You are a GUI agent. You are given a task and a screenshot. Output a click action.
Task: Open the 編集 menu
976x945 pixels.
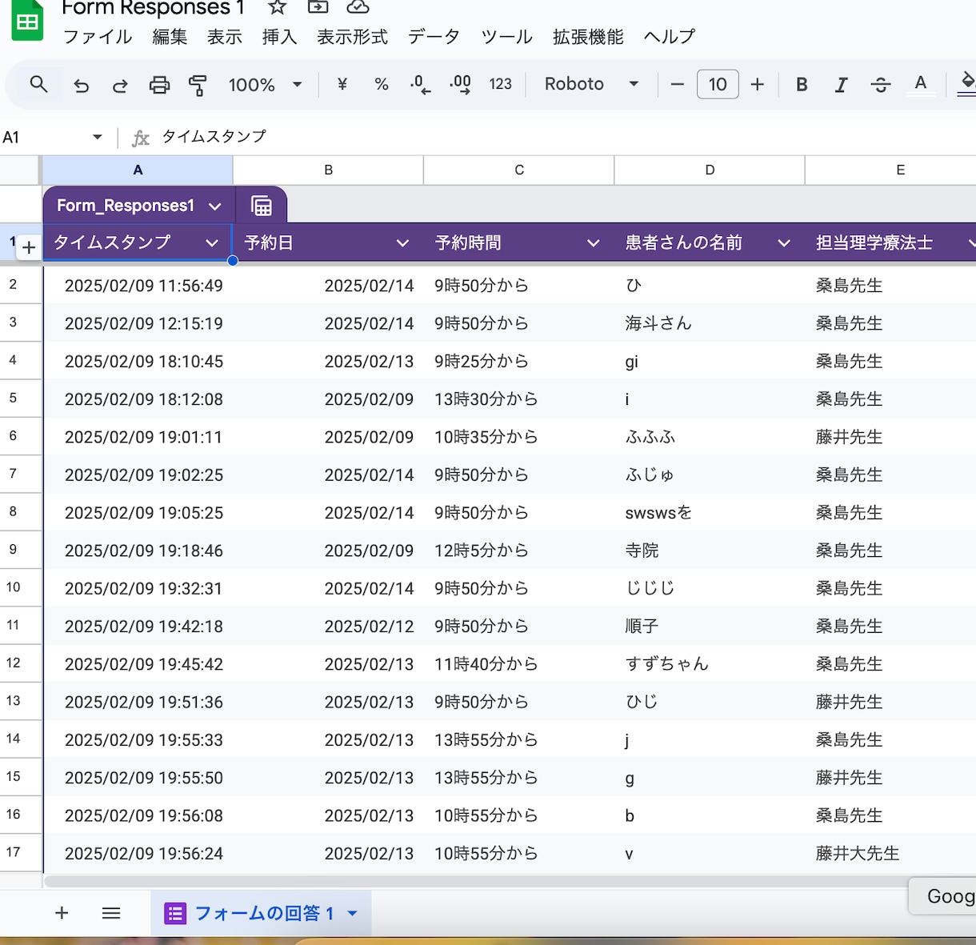170,37
